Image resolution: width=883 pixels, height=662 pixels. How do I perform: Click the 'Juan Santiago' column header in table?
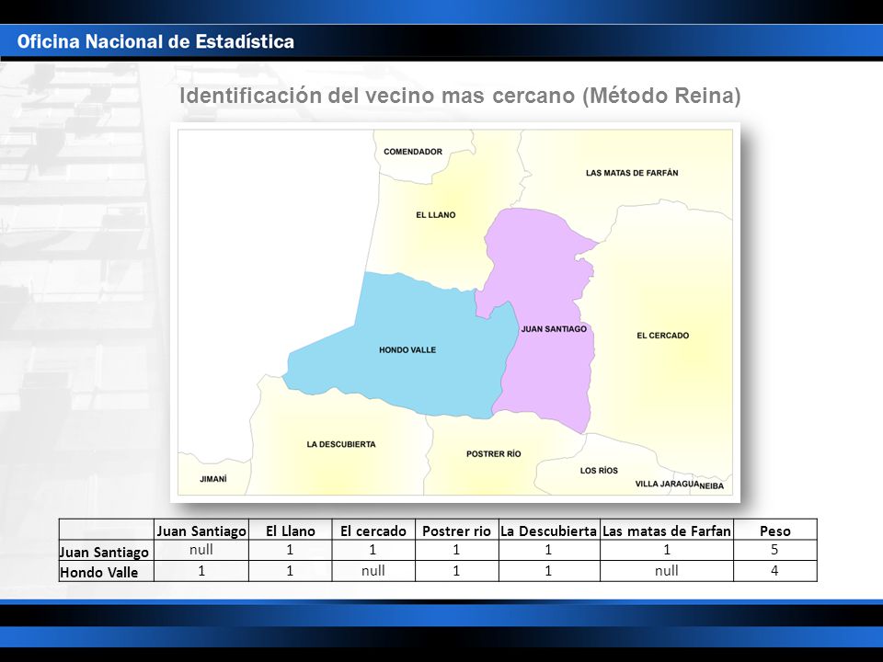tap(201, 531)
